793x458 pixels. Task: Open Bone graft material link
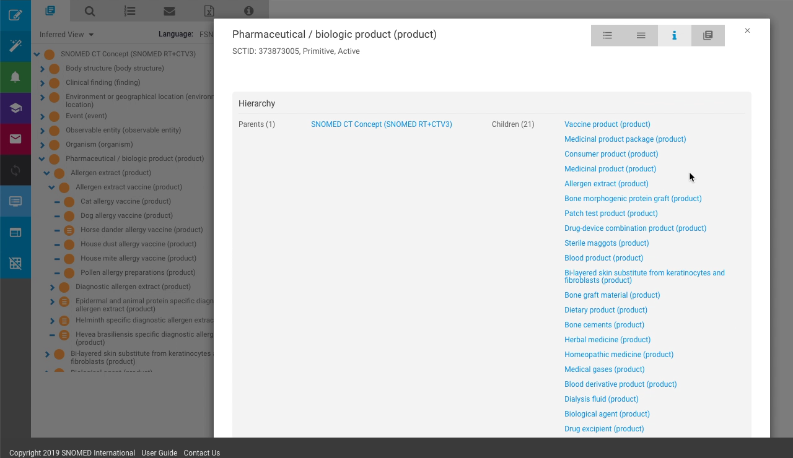(612, 295)
